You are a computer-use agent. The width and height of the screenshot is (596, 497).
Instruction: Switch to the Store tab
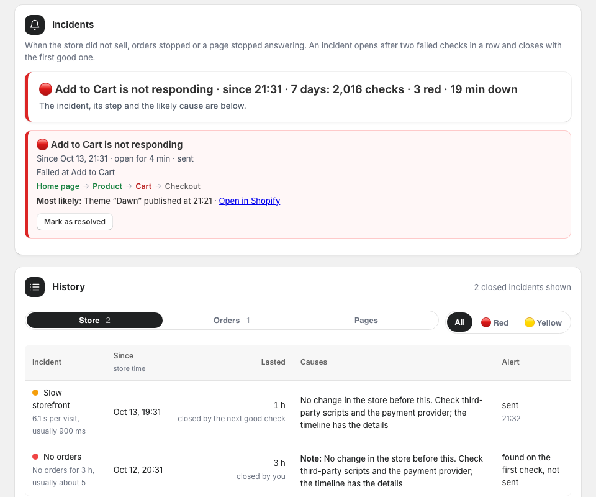coord(94,320)
